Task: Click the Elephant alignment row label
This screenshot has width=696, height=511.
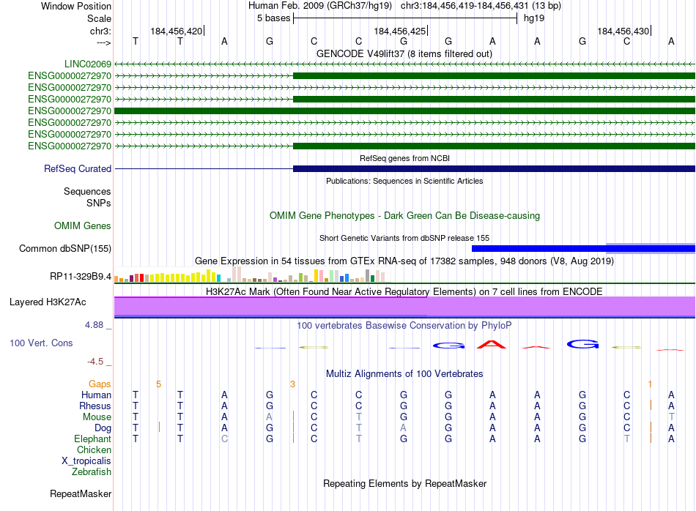Action: point(93,439)
